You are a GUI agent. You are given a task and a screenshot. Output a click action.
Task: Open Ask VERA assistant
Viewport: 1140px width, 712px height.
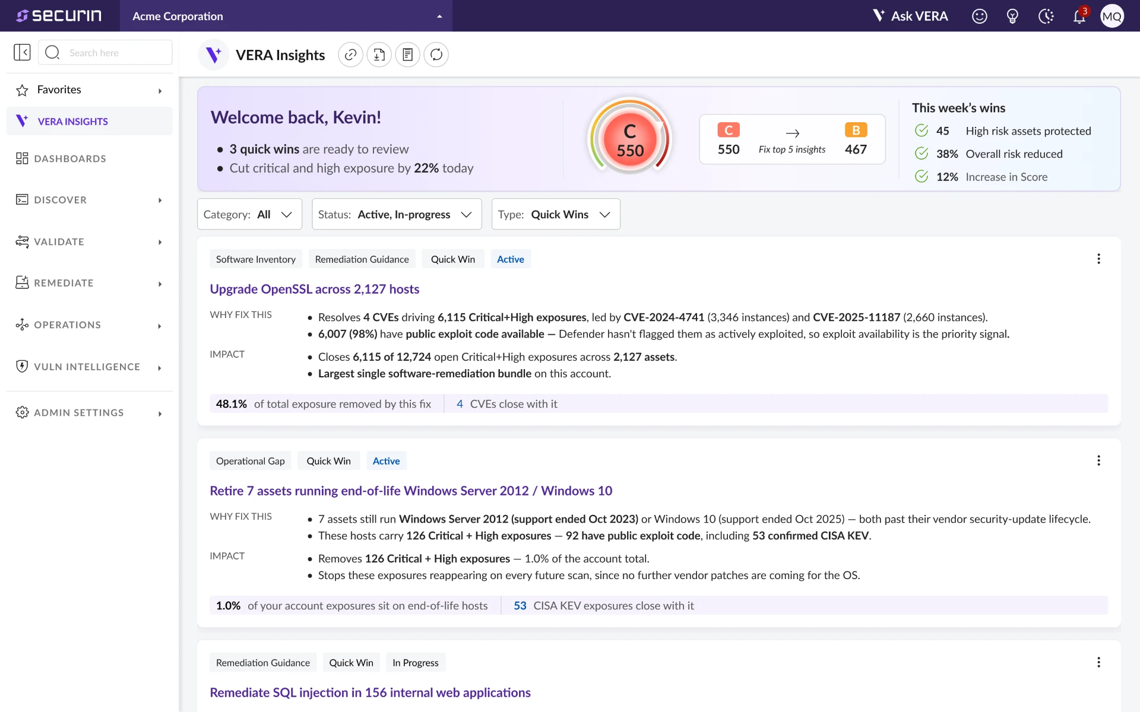pyautogui.click(x=910, y=16)
